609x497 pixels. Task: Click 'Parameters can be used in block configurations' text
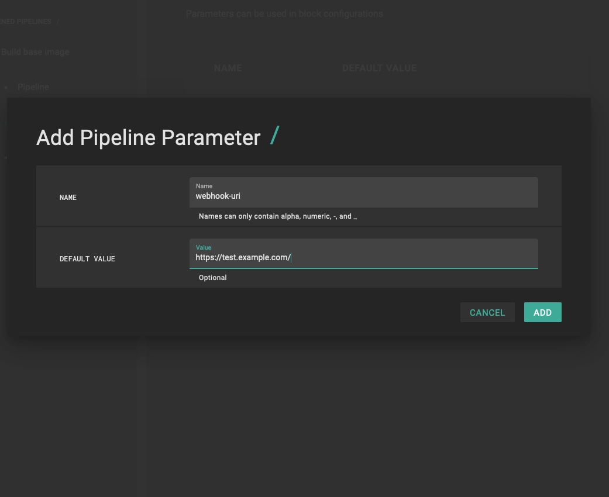point(284,13)
